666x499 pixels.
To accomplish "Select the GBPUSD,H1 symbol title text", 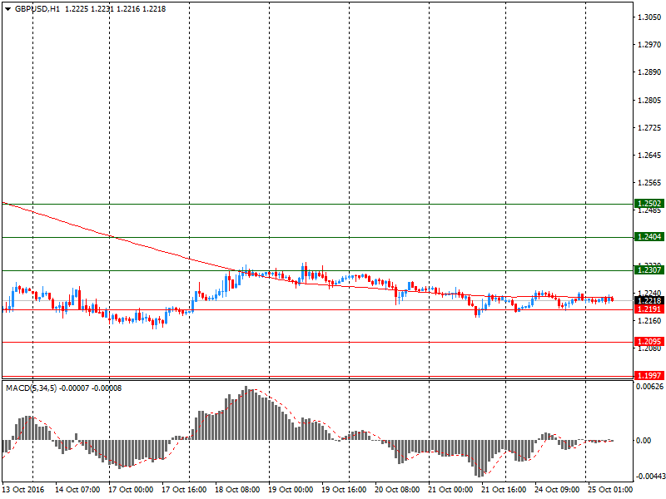I will pyautogui.click(x=37, y=9).
